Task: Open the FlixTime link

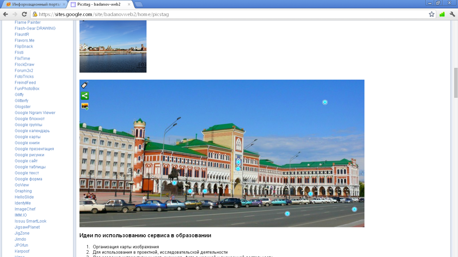Action: coord(22,58)
